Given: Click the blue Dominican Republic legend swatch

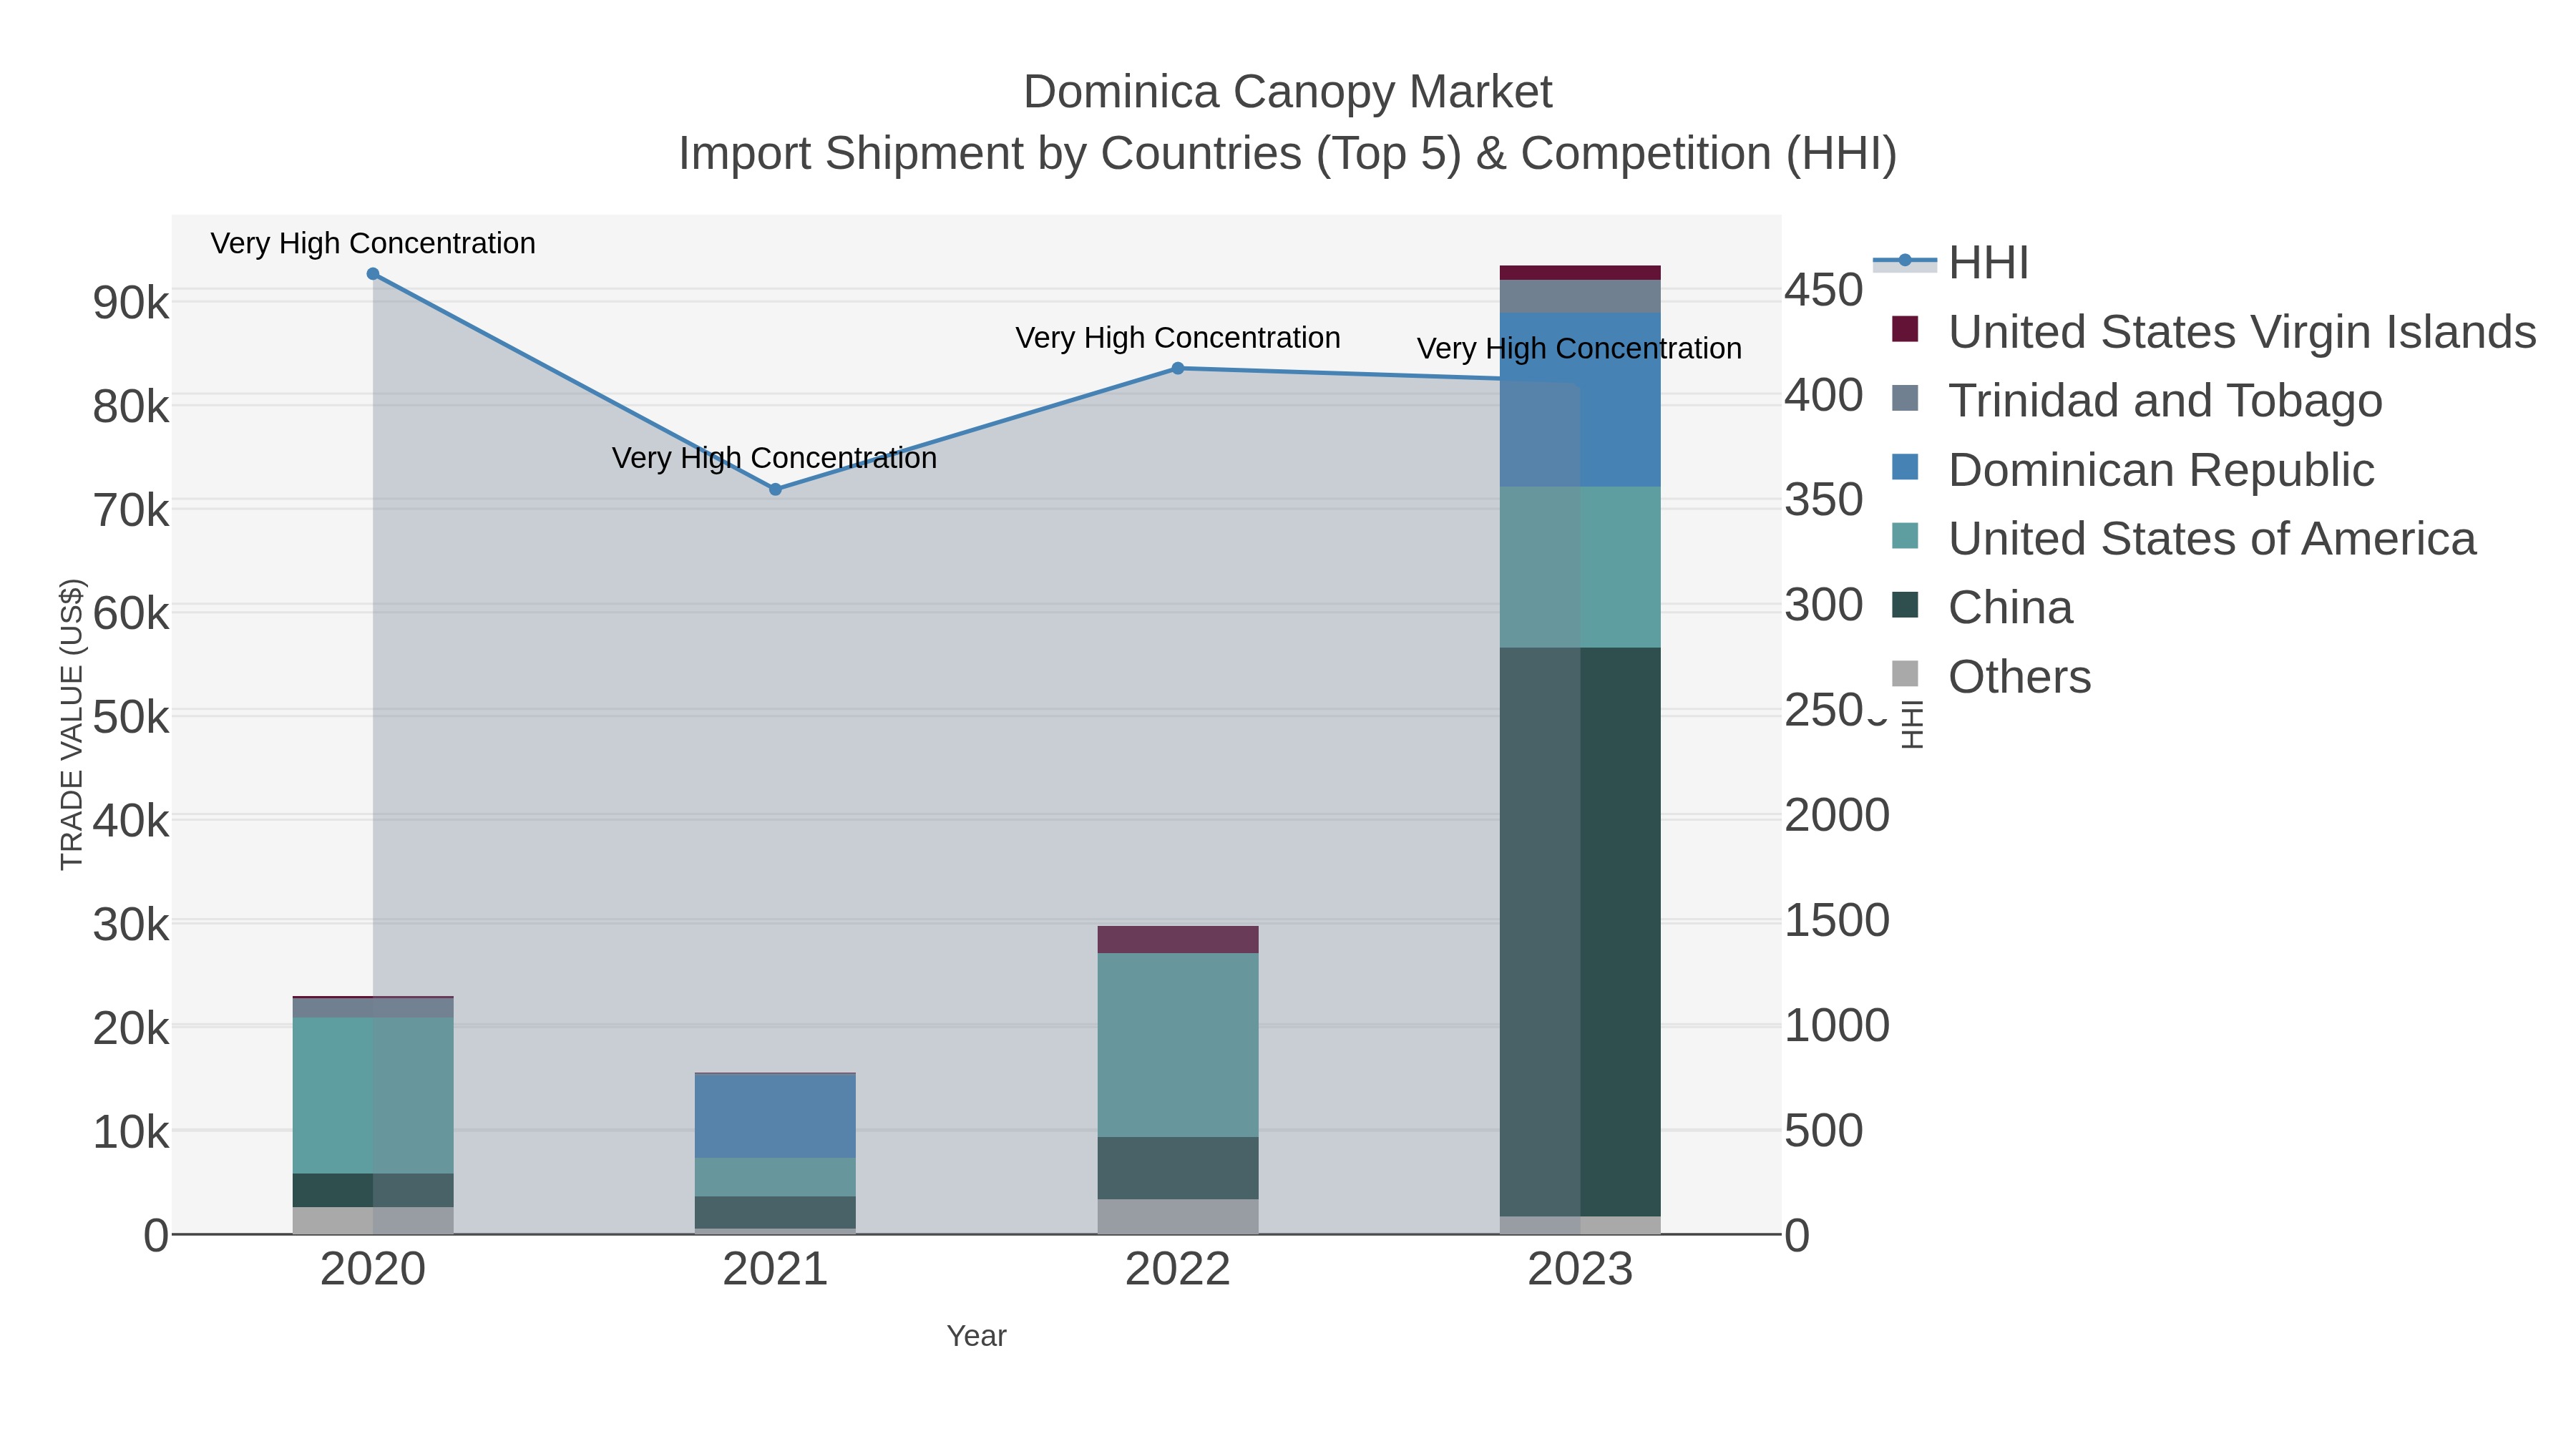Looking at the screenshot, I should (x=1905, y=467).
